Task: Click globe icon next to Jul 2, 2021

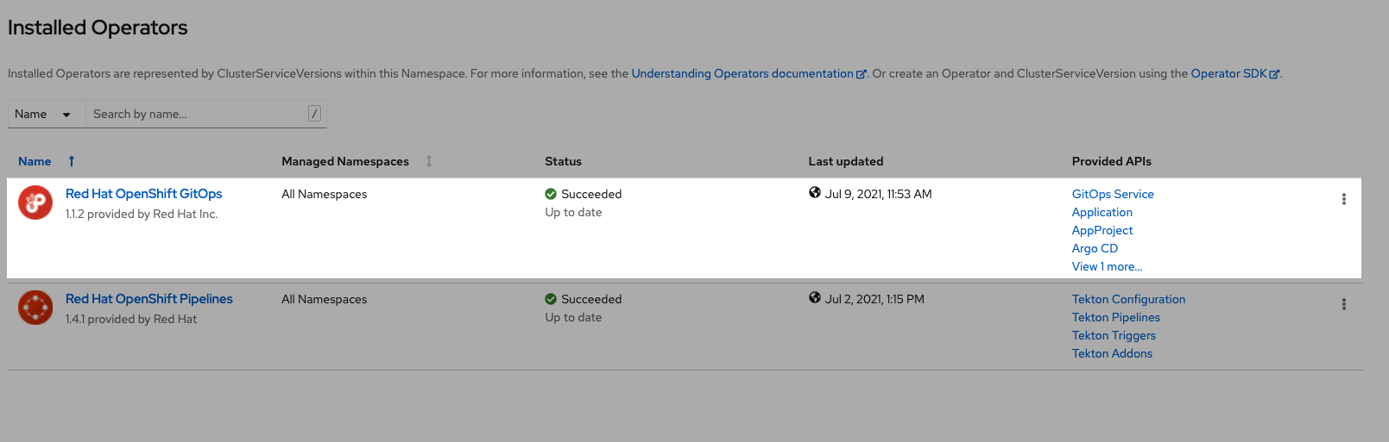Action: pos(814,298)
